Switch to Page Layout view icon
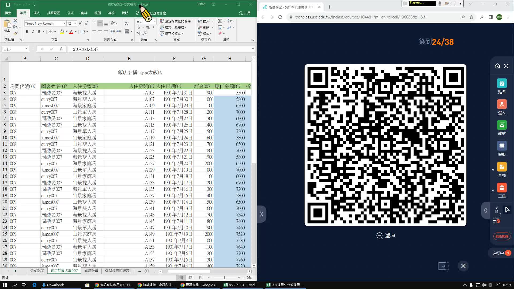 click(191, 278)
